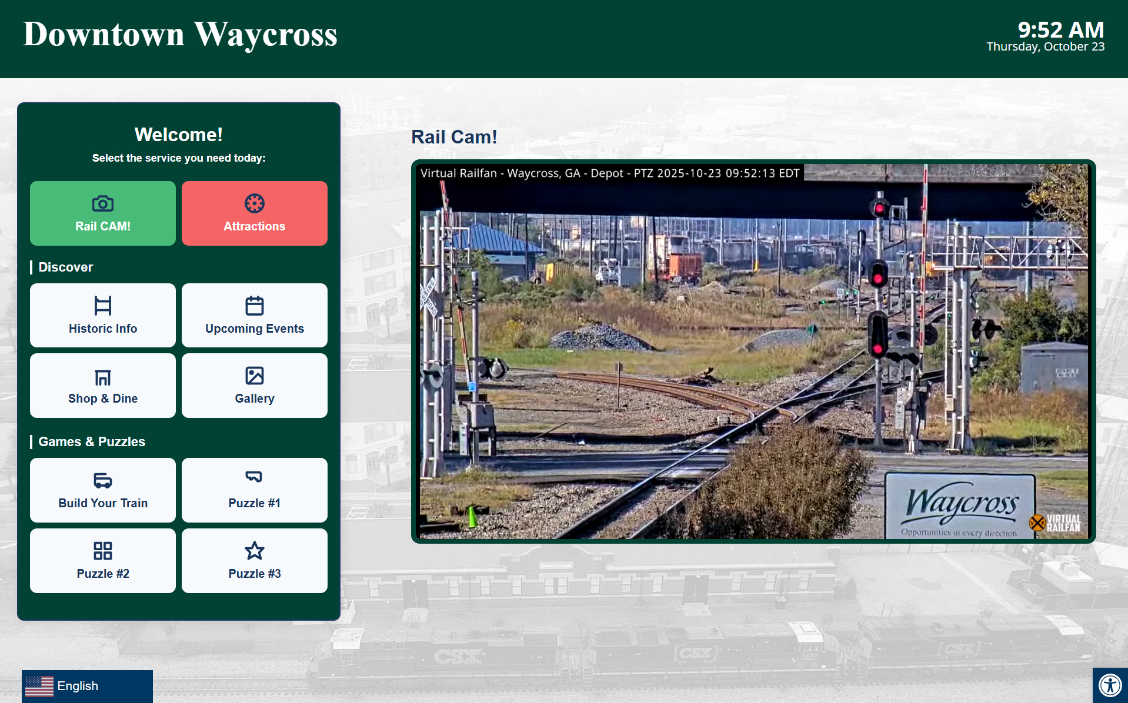Image resolution: width=1128 pixels, height=703 pixels.
Task: Click the star icon above Puzzle #3
Action: 255,551
